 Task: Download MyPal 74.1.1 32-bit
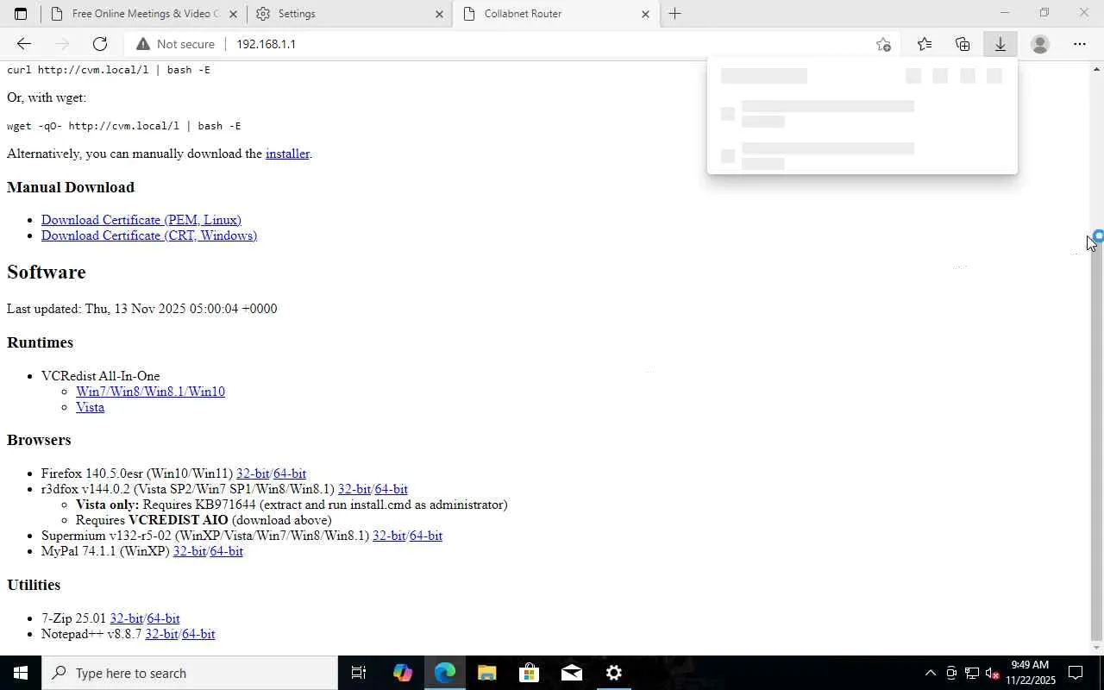click(190, 551)
